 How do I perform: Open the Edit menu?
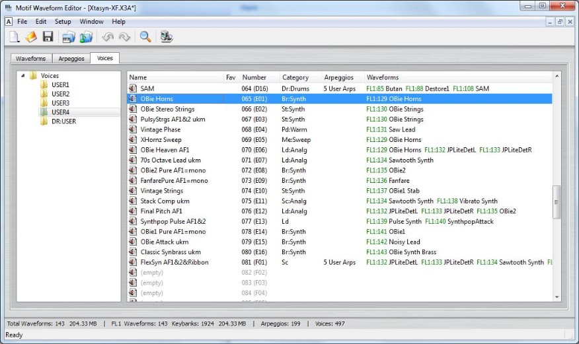41,22
